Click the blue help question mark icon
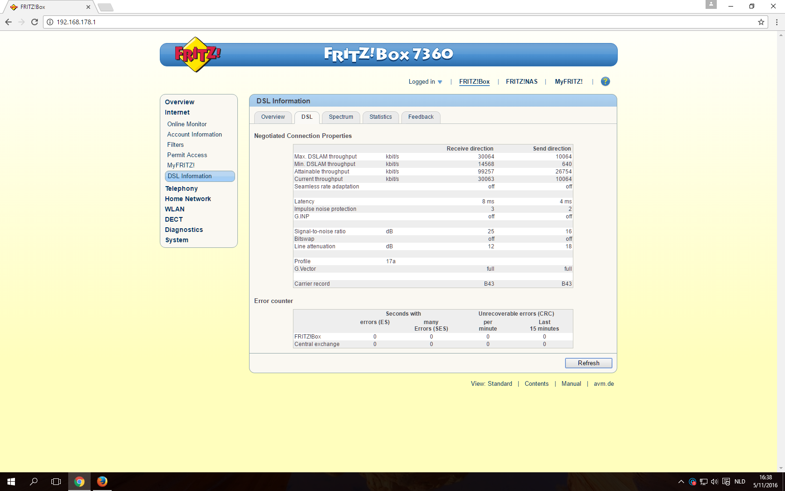 point(605,81)
